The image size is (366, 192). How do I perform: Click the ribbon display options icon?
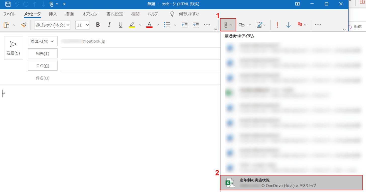[297, 4]
